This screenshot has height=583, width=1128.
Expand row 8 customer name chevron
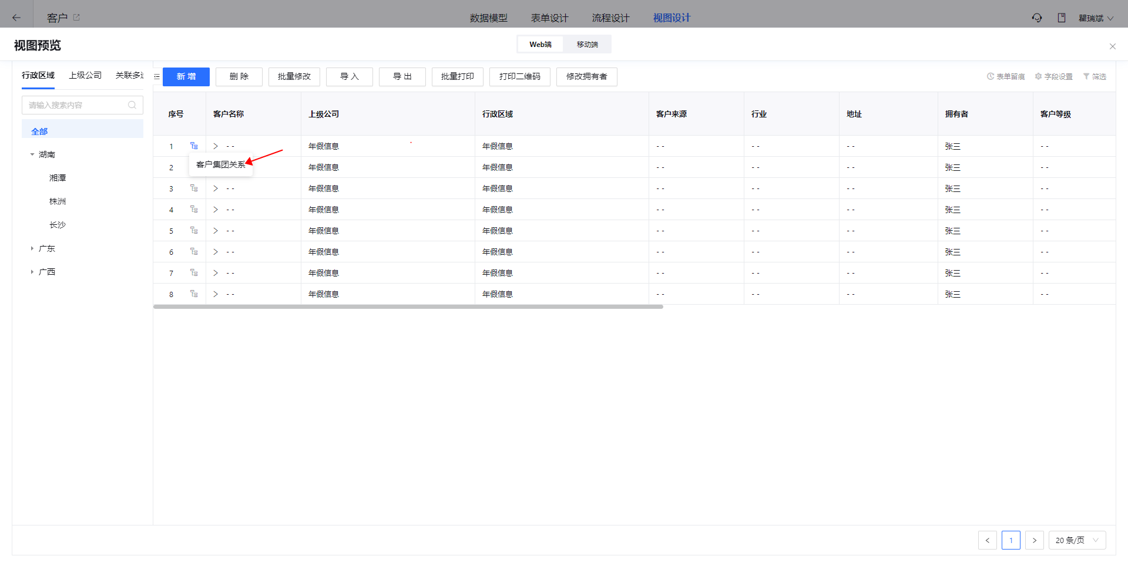(216, 294)
